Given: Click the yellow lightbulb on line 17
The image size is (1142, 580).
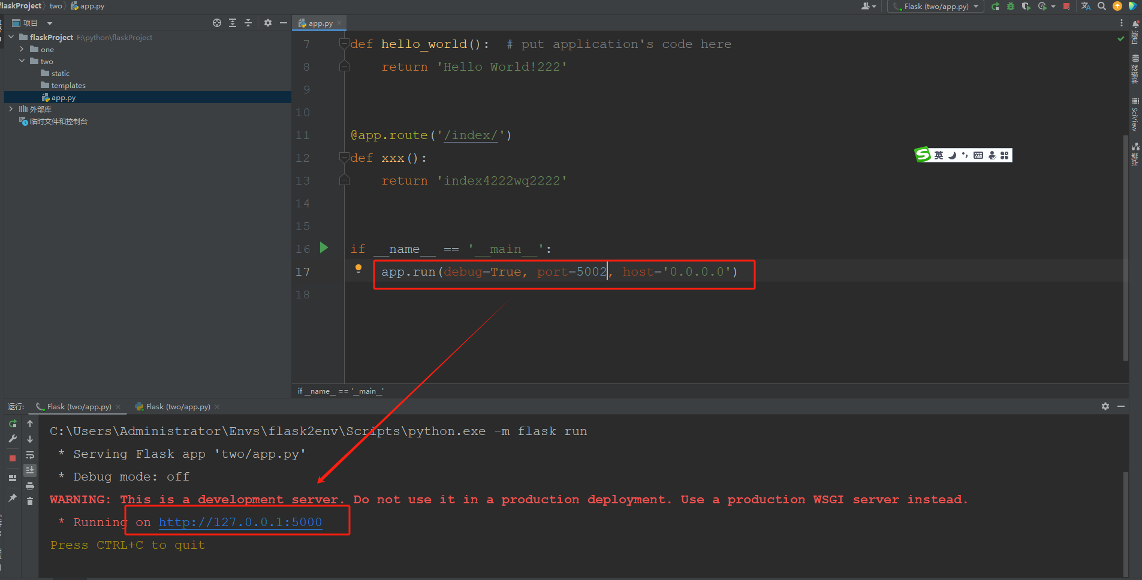Looking at the screenshot, I should click(358, 268).
